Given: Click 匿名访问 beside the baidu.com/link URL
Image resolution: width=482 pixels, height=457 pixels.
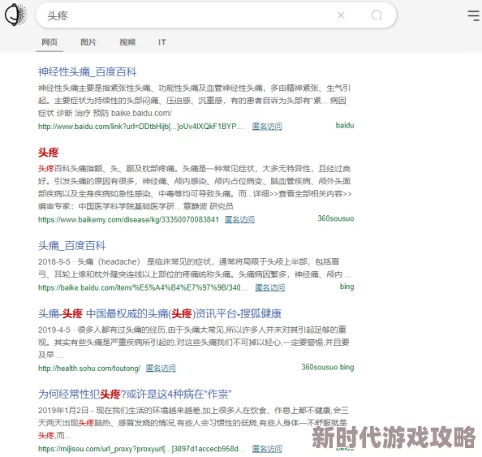Looking at the screenshot, I should tap(267, 127).
